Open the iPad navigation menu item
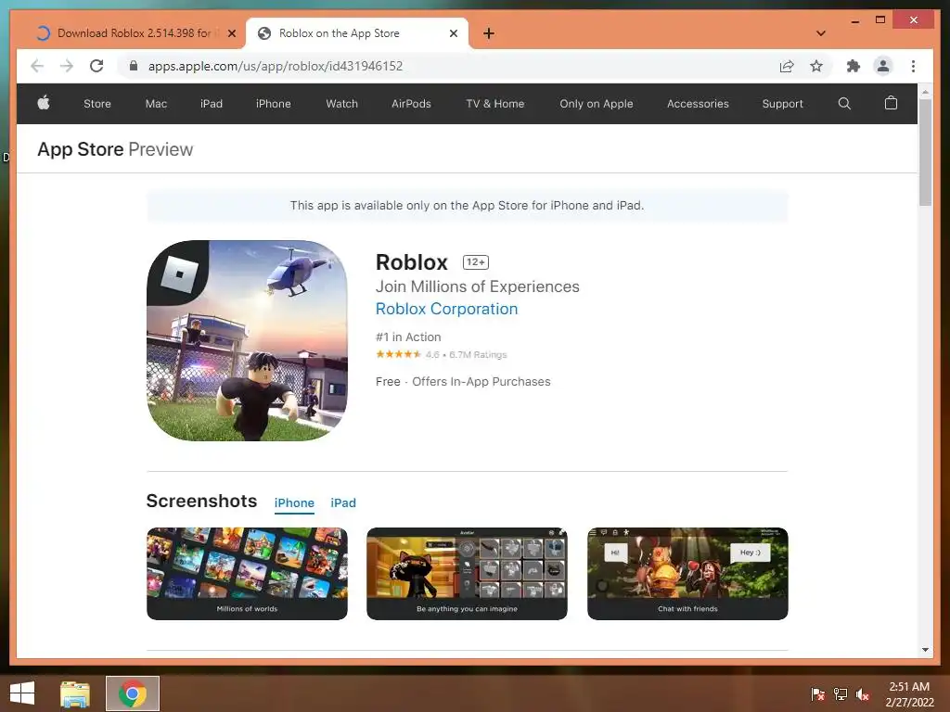The image size is (950, 712). pos(212,104)
